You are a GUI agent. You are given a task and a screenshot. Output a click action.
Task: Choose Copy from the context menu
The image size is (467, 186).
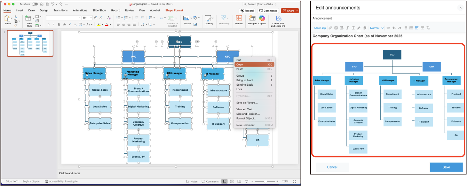pos(254,65)
